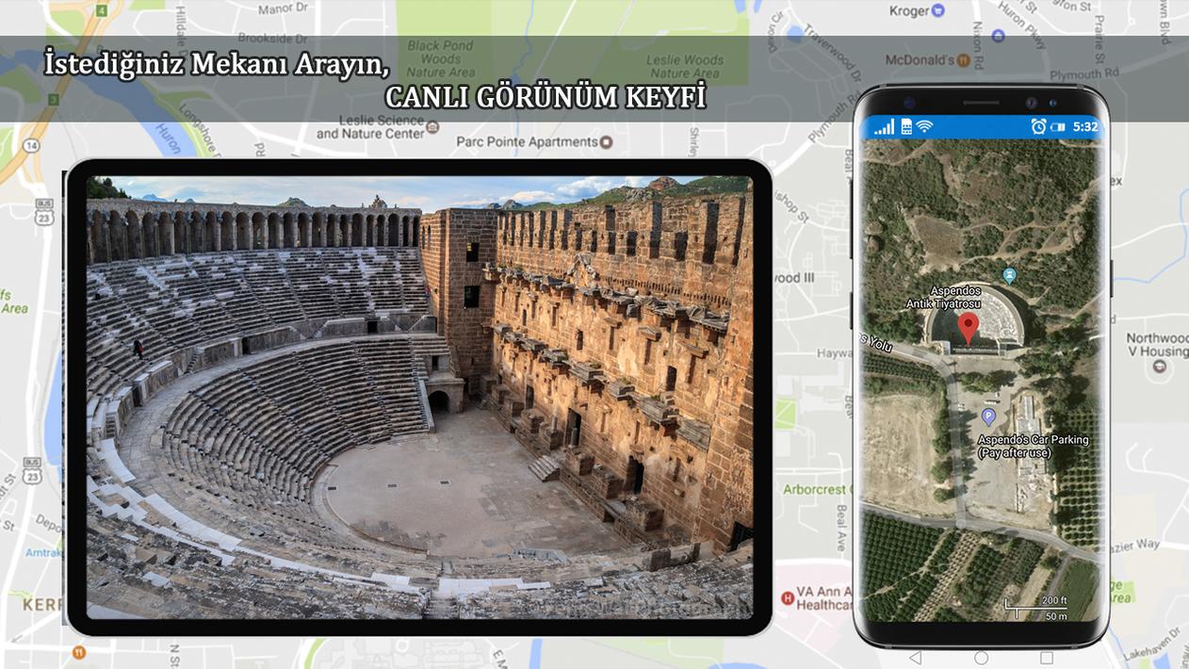Screen dimensions: 1189x669
Task: Tap the phone's square recent apps button
Action: pos(1047,657)
